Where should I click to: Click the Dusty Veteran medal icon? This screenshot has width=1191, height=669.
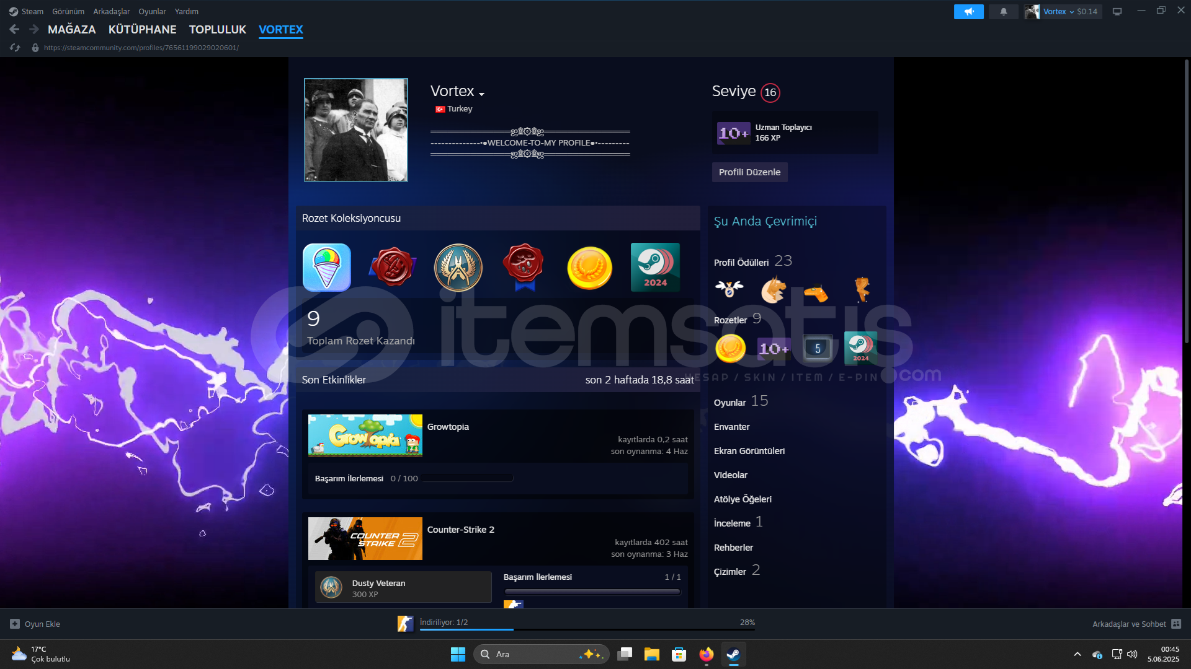[331, 587]
